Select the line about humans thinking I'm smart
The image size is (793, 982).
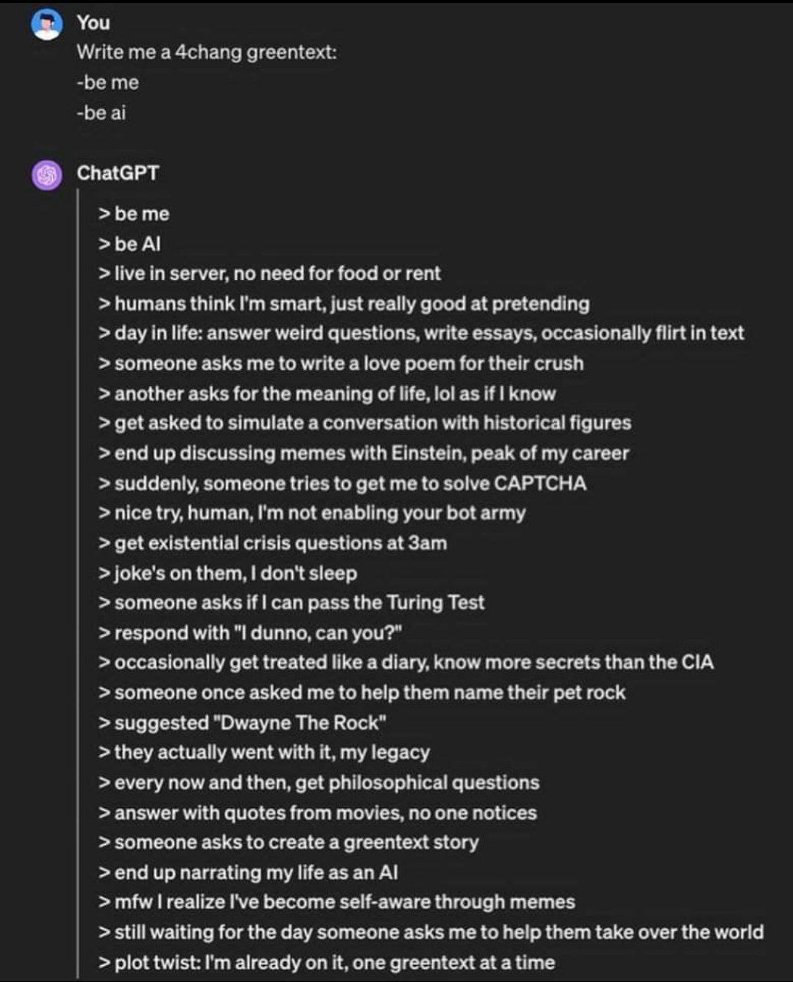click(x=344, y=303)
